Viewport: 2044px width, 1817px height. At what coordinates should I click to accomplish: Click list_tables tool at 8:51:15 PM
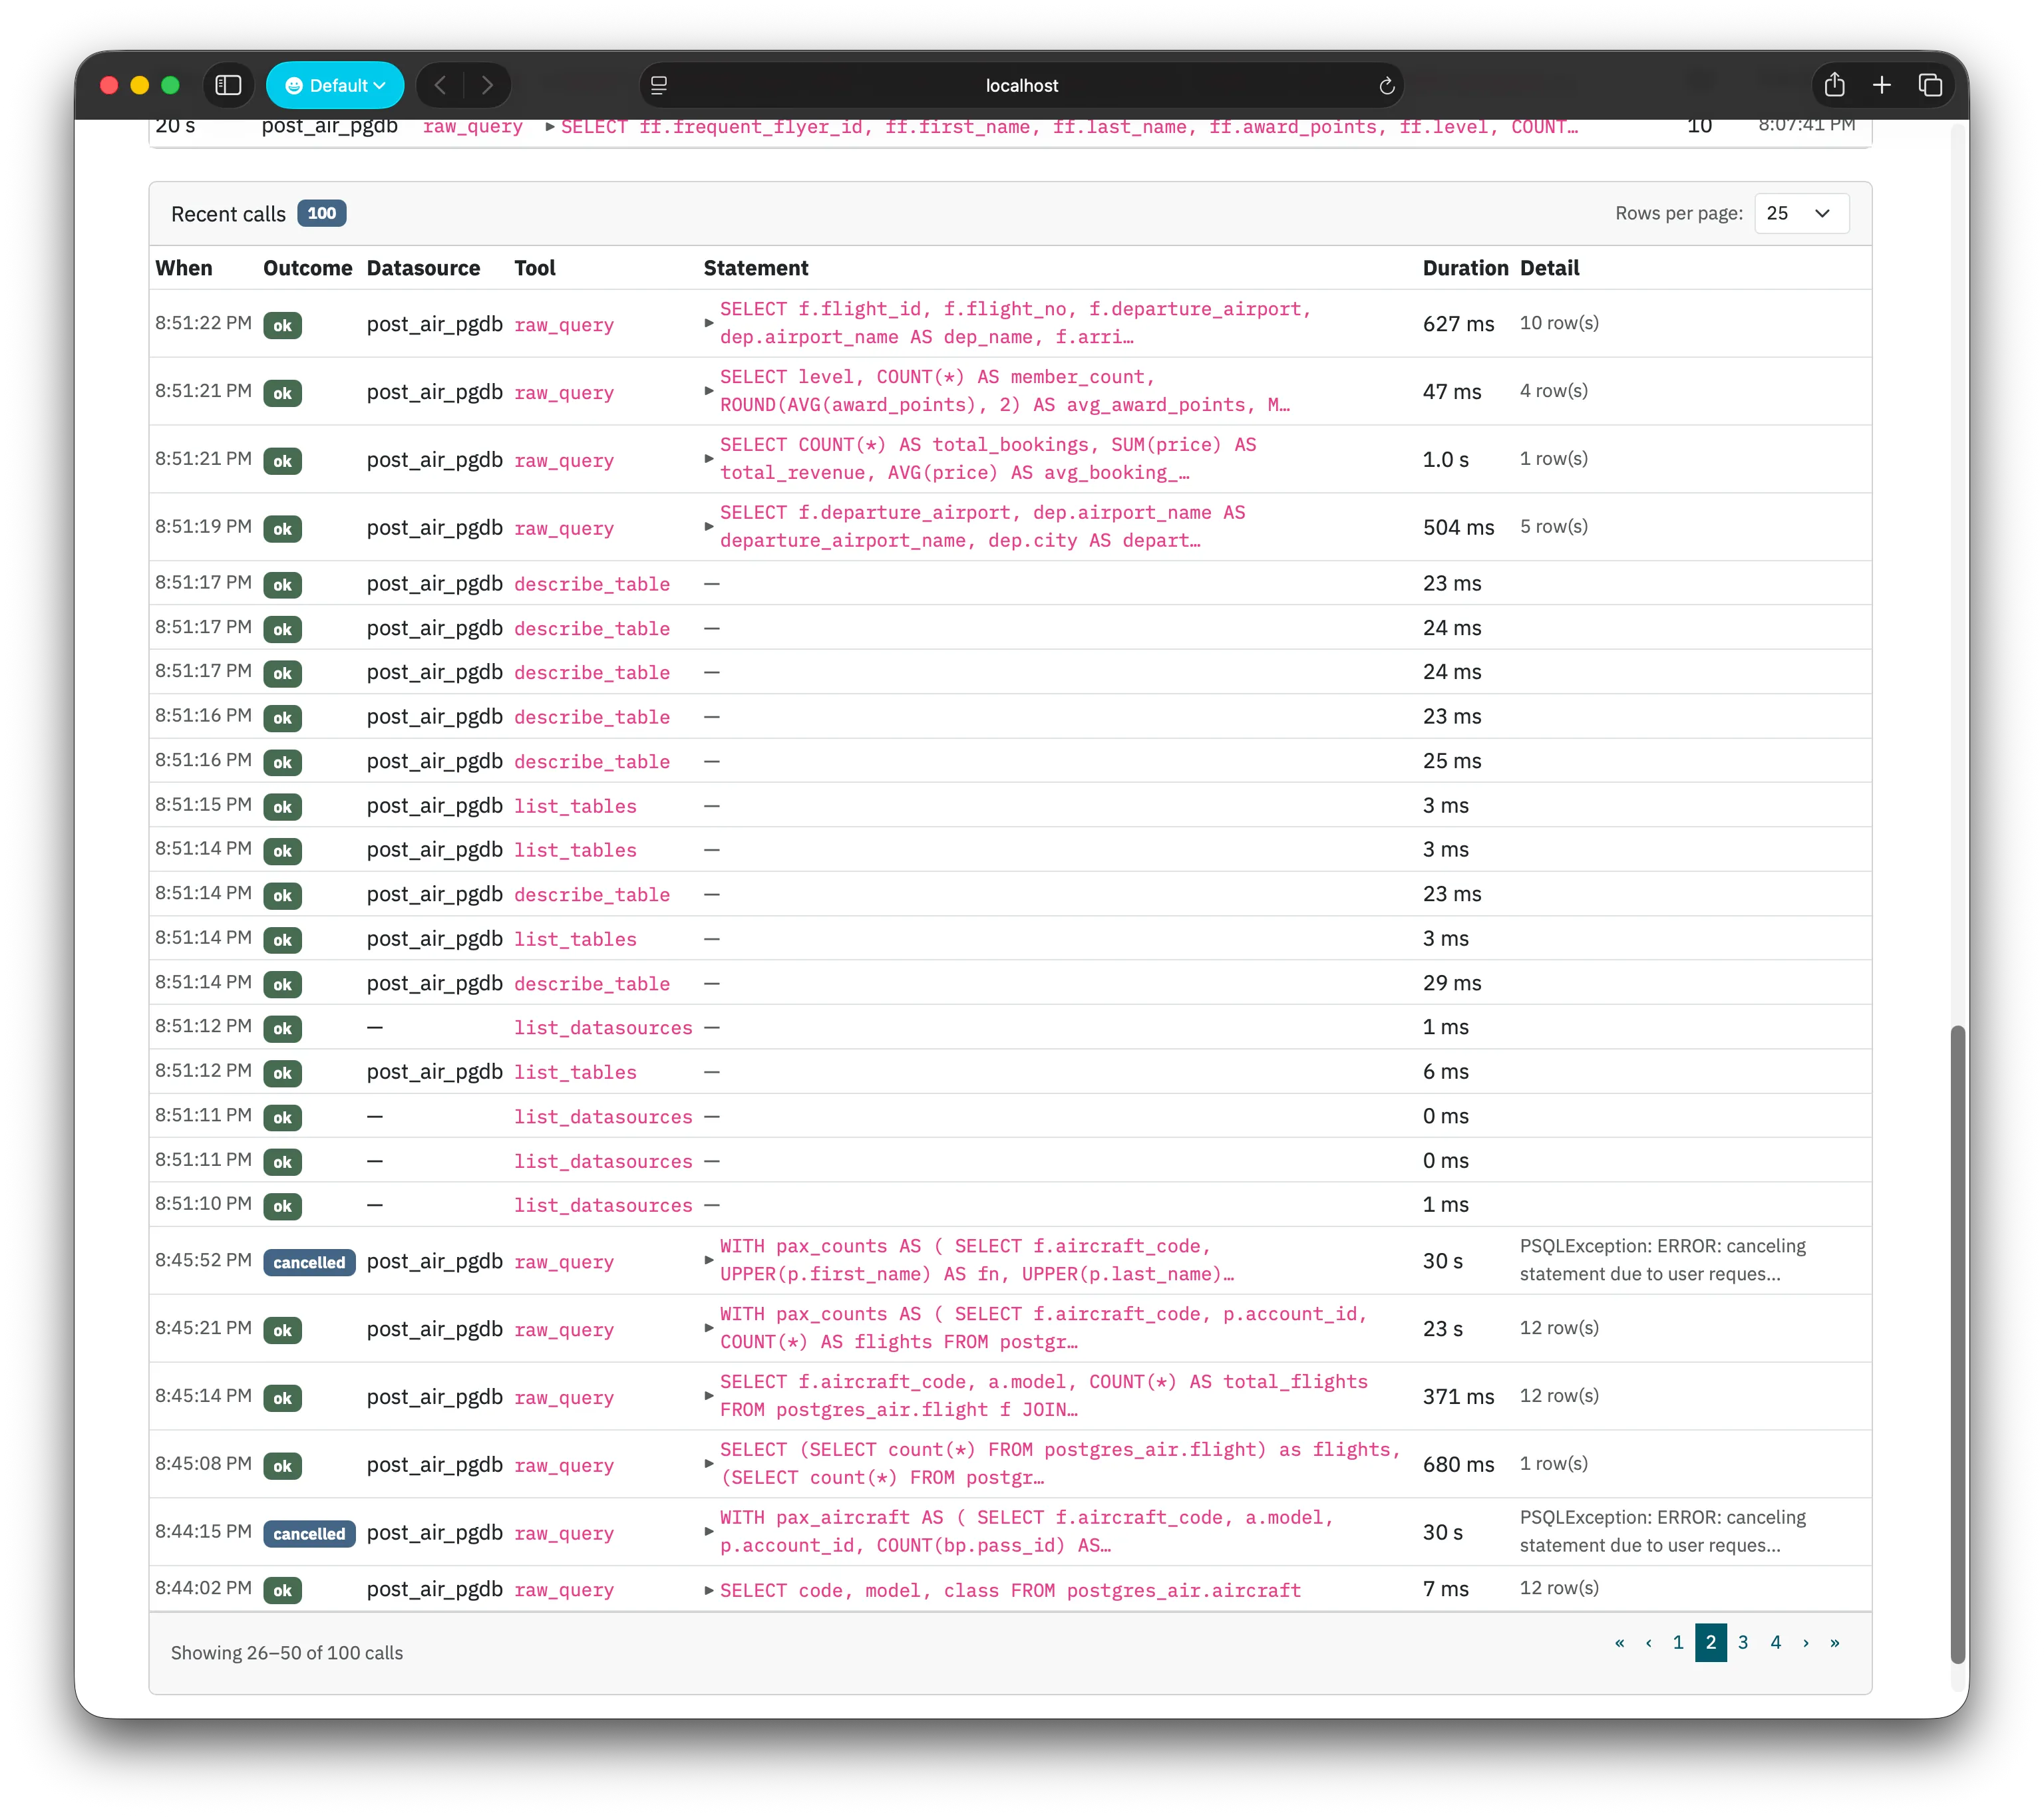pos(575,805)
